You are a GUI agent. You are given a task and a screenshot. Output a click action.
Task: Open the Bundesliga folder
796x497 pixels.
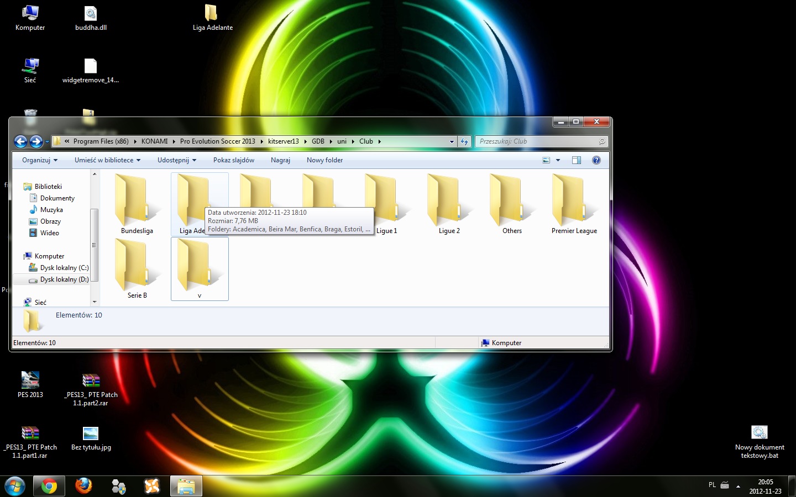[137, 203]
